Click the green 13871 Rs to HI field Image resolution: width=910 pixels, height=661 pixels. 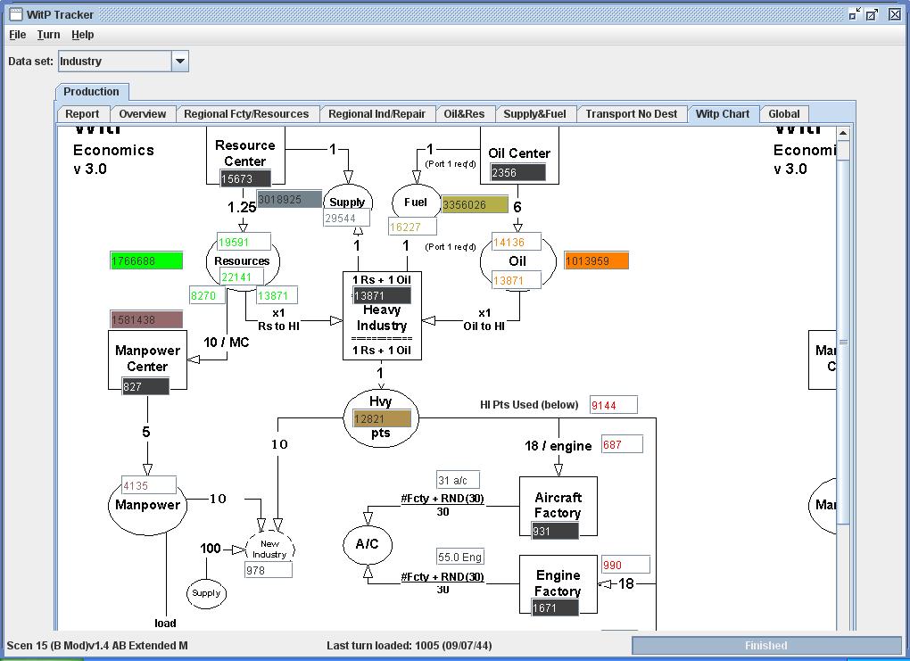point(277,295)
